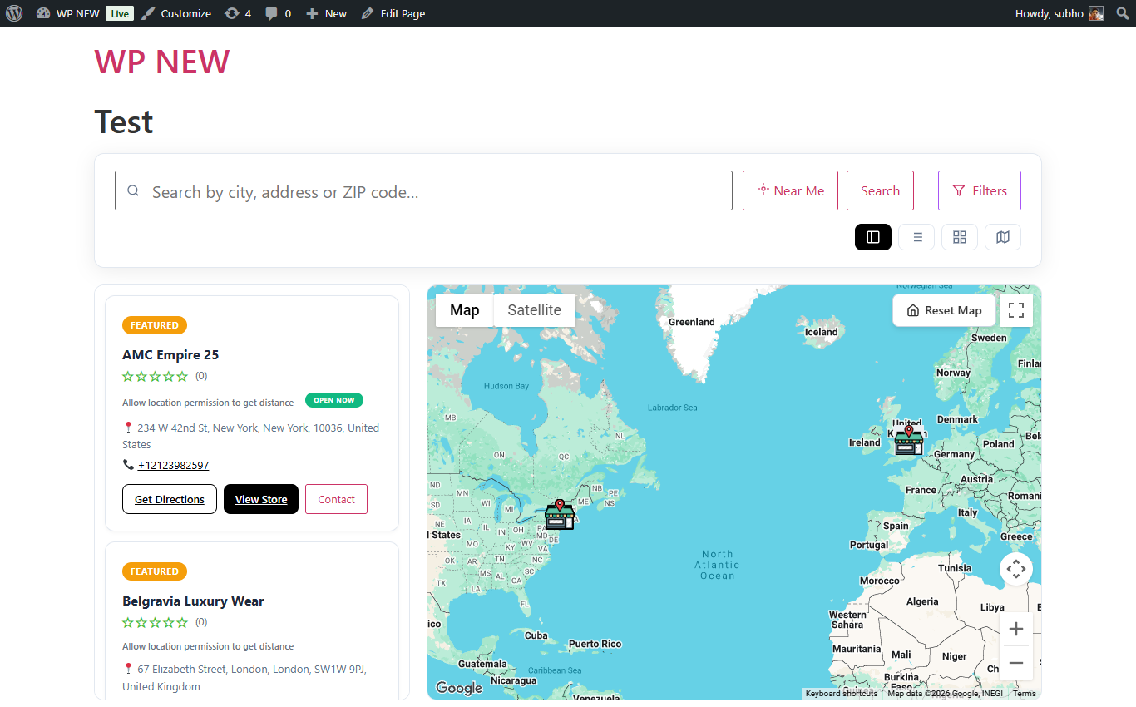Screen dimensions: 1136x707
Task: Click View Store for AMC Empire 25
Action: (261, 499)
